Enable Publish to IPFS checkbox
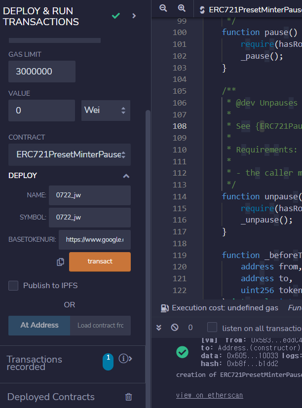Viewport: 302px width, 408px height. 13,286
